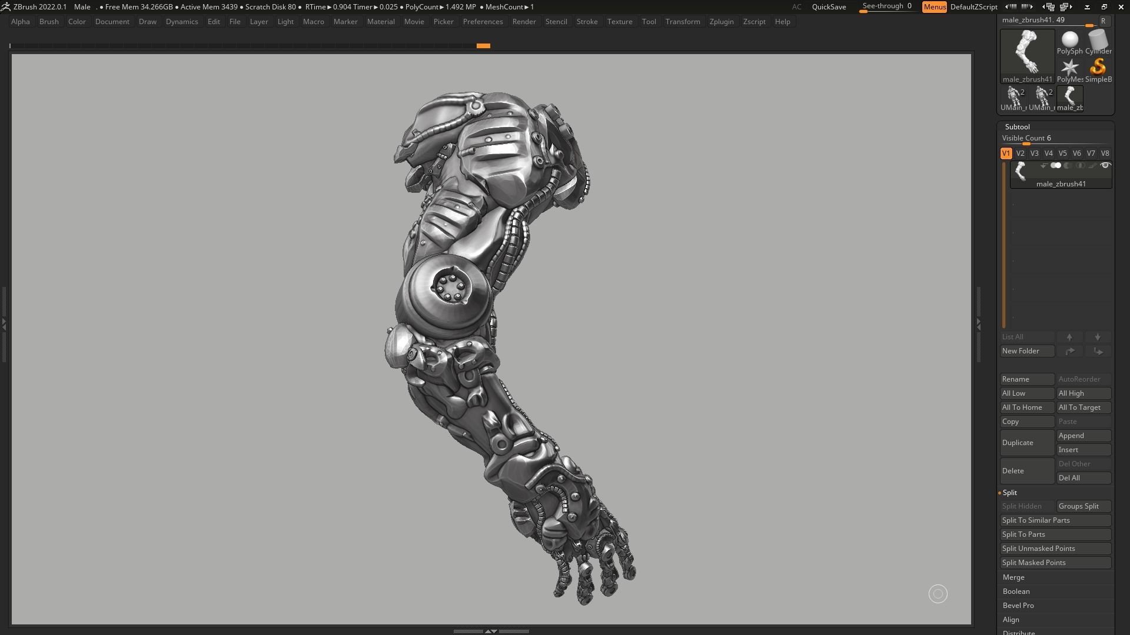This screenshot has height=635, width=1130.
Task: Activate visibility set V5
Action: point(1062,153)
